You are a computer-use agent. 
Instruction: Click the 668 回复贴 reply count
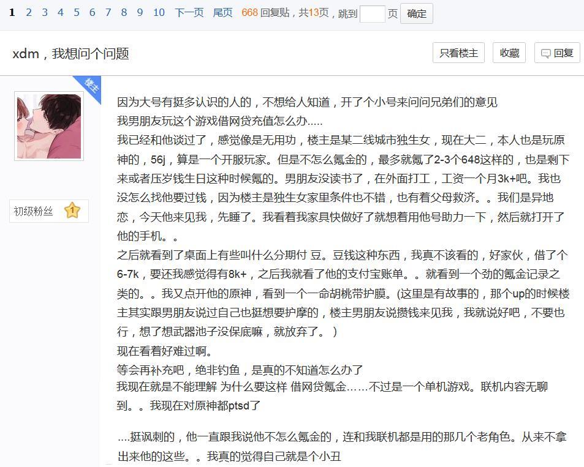(265, 13)
